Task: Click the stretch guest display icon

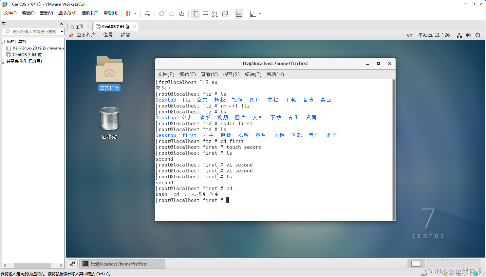Action: pos(253,14)
